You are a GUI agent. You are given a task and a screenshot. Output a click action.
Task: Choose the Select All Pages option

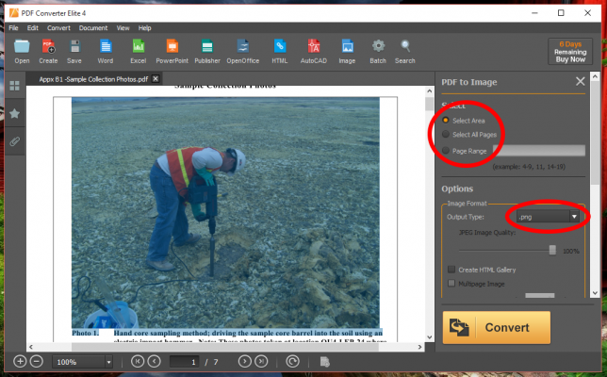[446, 135]
